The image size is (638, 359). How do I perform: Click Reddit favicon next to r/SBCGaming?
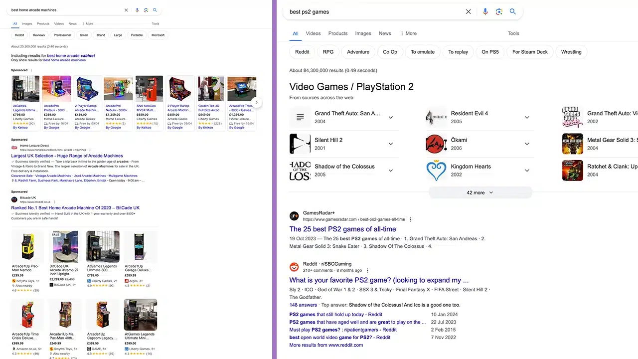point(294,267)
